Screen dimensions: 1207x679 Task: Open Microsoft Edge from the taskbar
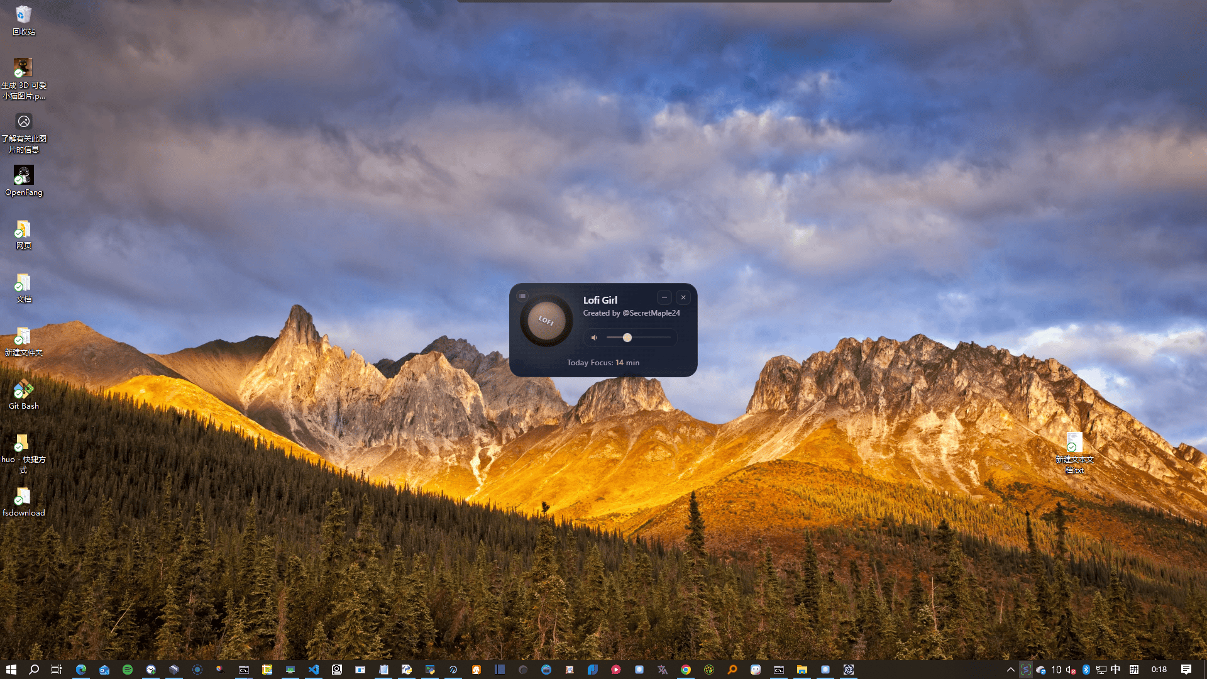(x=81, y=670)
